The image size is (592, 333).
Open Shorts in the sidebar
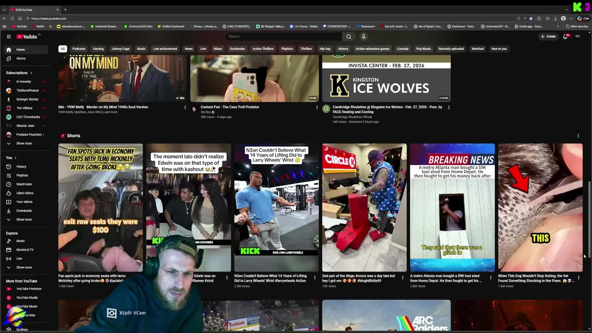(x=26, y=58)
